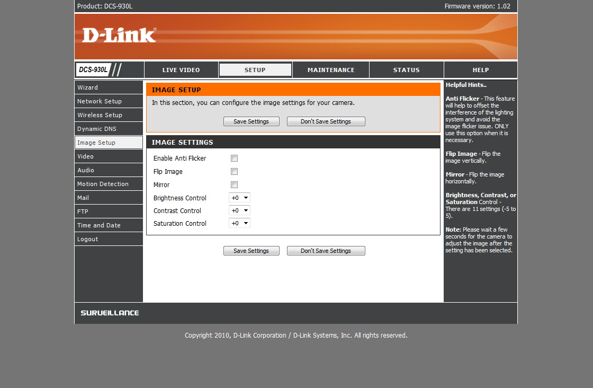593x388 pixels.
Task: Click the top Save Settings button
Action: pos(251,121)
